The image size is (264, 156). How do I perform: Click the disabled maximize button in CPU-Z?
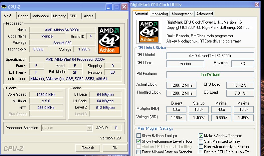[117, 7]
